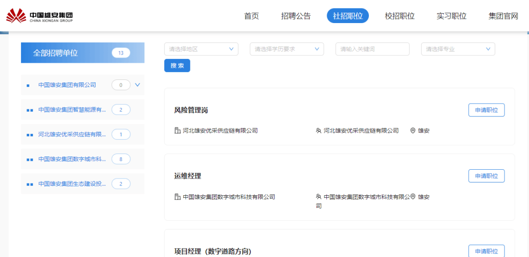Screen dimensions: 529x257
Task: Select the 全部招聘单位 header
Action: pos(83,52)
